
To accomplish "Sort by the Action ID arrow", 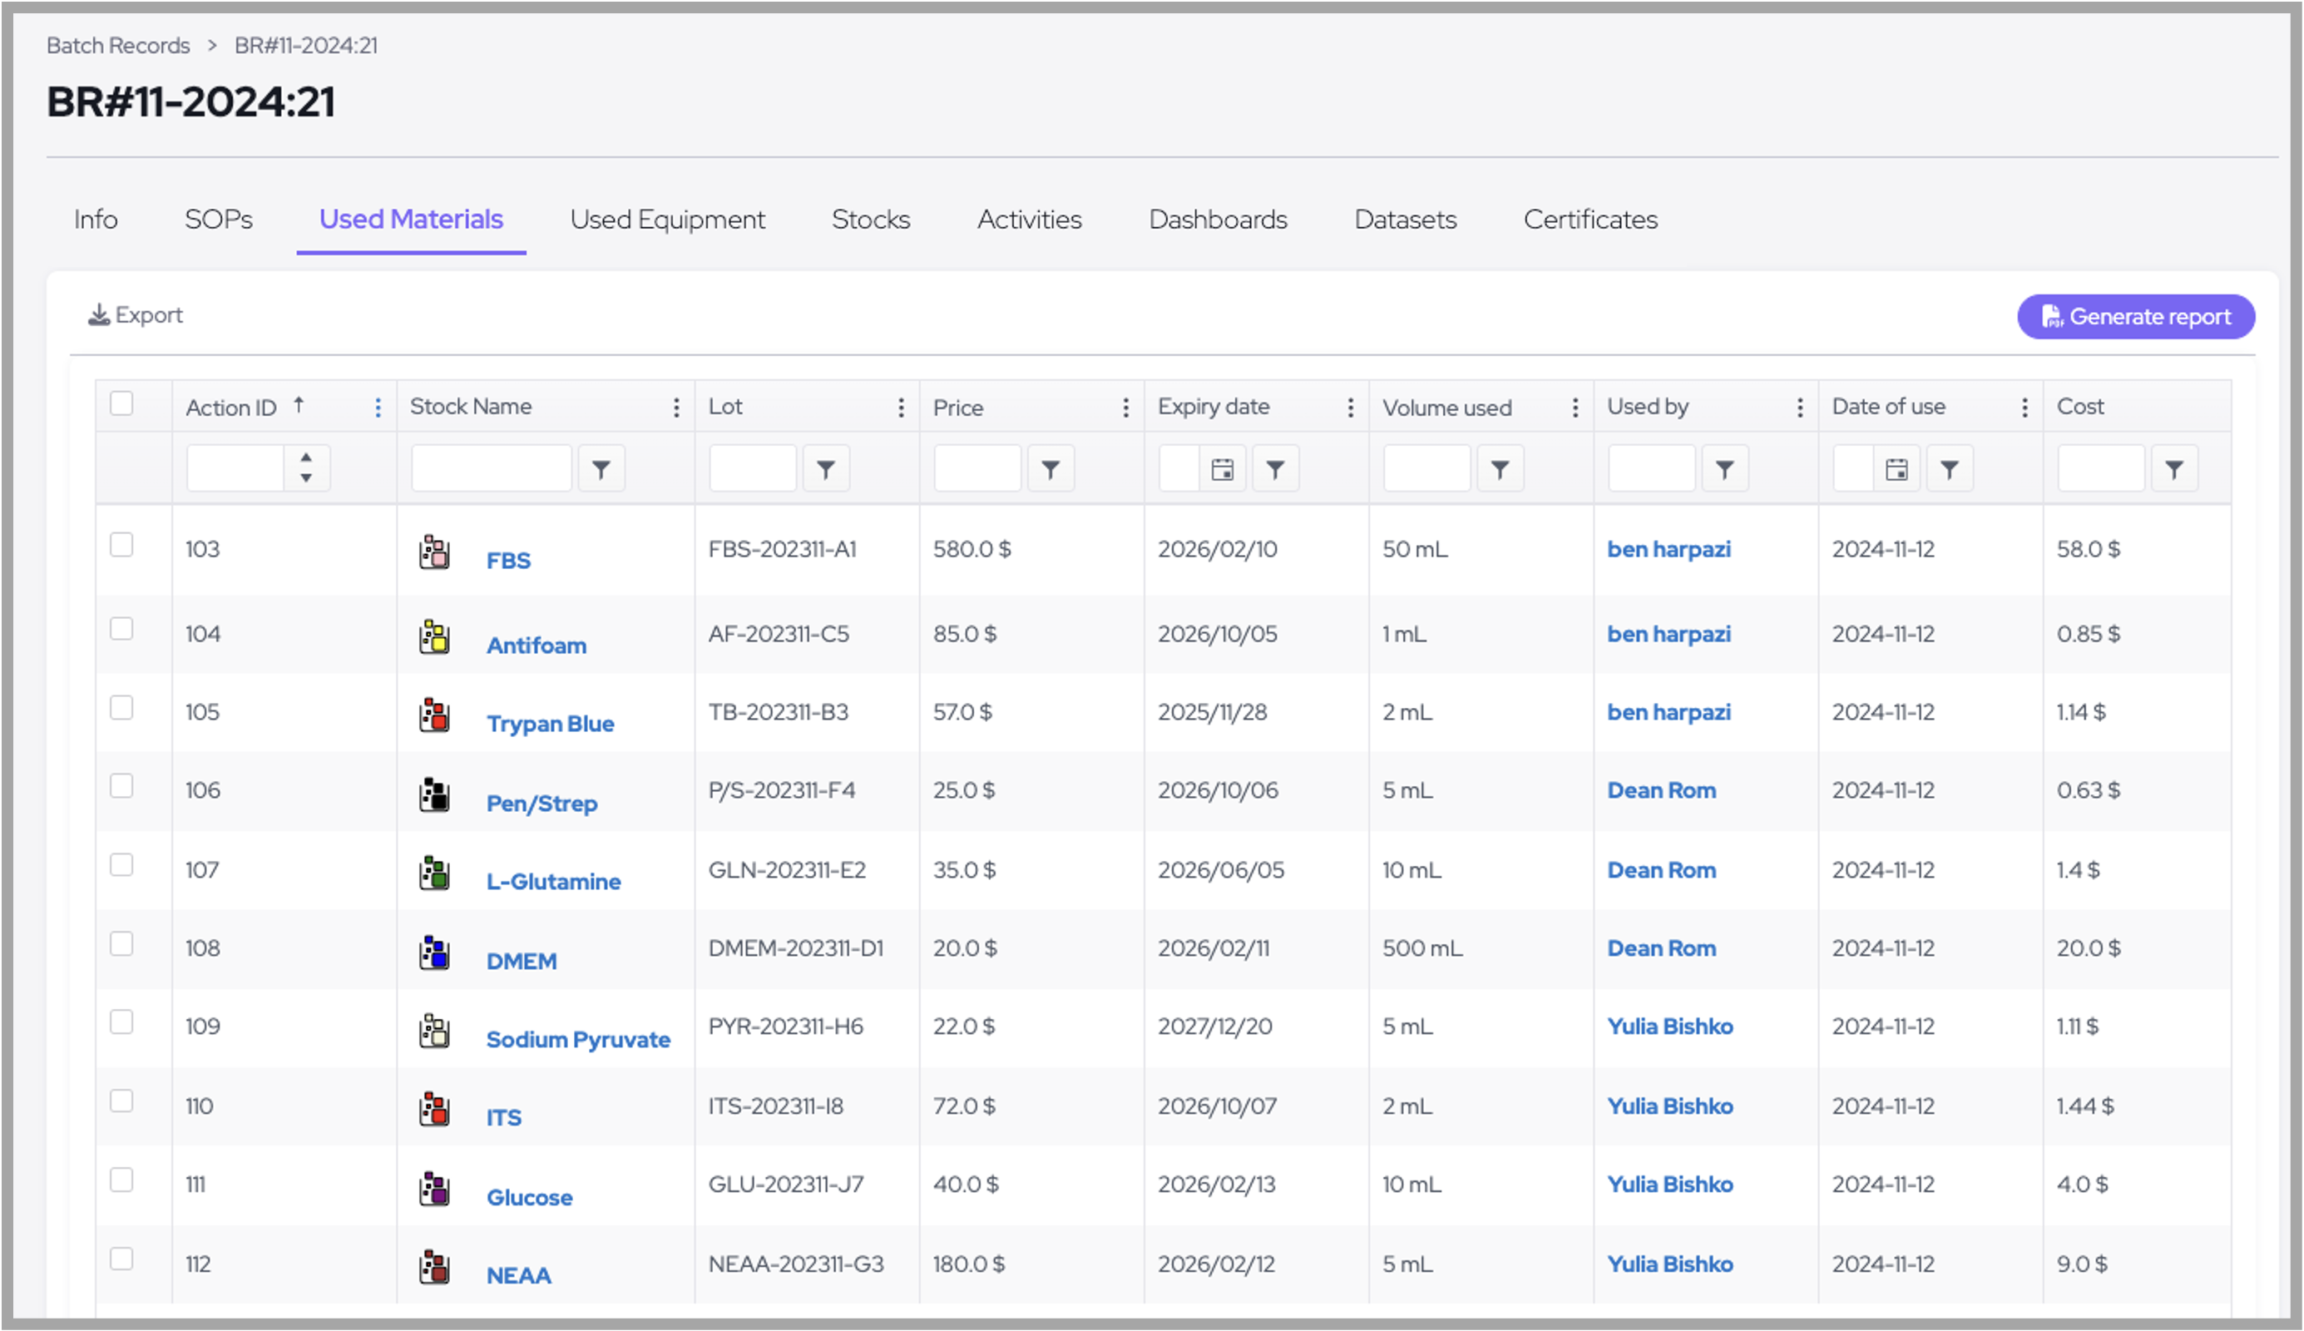I will pyautogui.click(x=299, y=405).
